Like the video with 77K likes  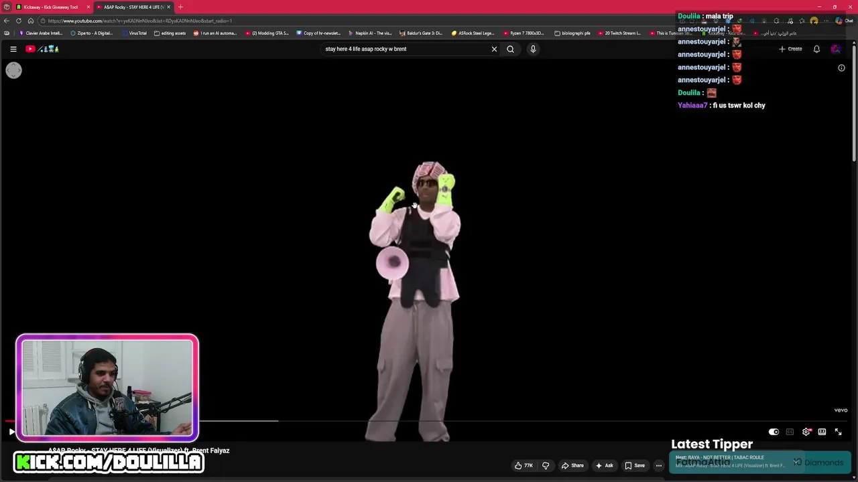(524, 465)
